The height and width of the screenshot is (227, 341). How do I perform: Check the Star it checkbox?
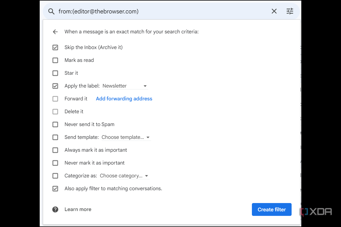pos(55,73)
